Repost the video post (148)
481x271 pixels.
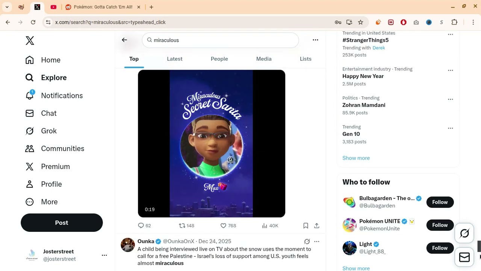[x=186, y=225]
